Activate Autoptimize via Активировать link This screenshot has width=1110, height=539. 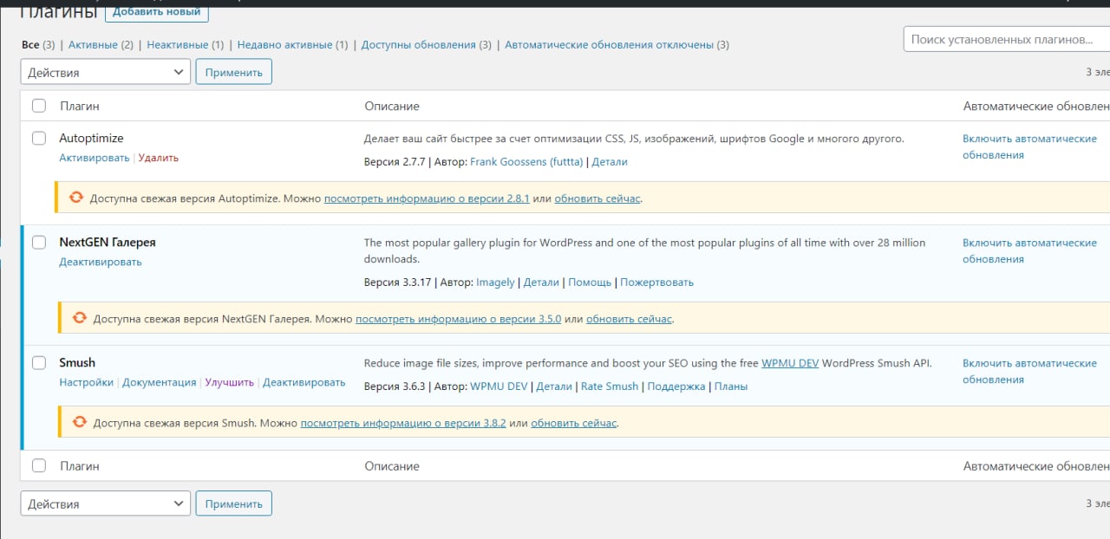coord(95,158)
